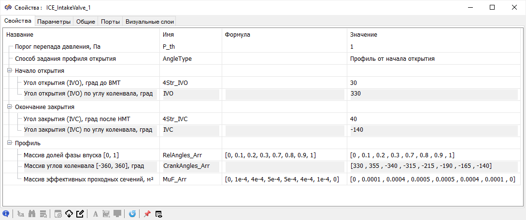The width and height of the screenshot is (526, 220).
Task: Toggle the red pin icon
Action: [147, 213]
